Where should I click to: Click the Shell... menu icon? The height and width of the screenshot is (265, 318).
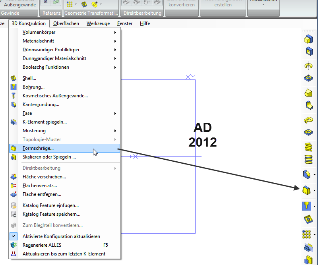14,78
